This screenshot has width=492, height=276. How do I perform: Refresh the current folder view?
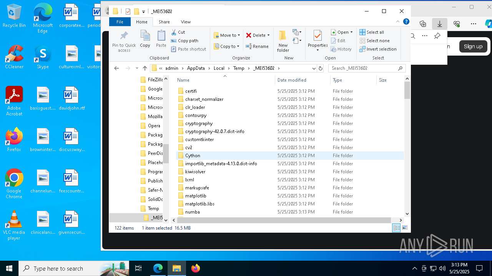pos(321,68)
